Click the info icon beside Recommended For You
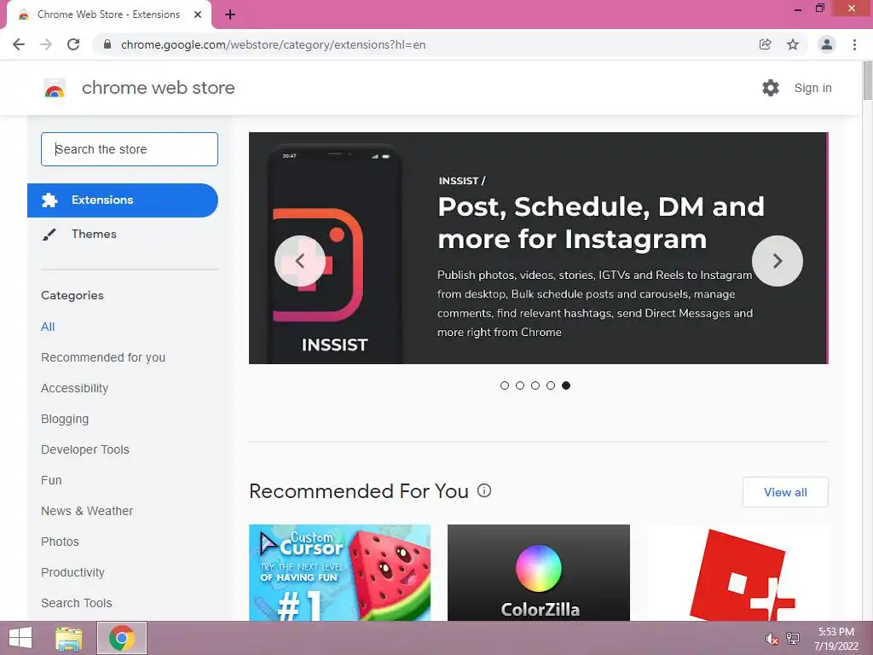873x655 pixels. [484, 490]
